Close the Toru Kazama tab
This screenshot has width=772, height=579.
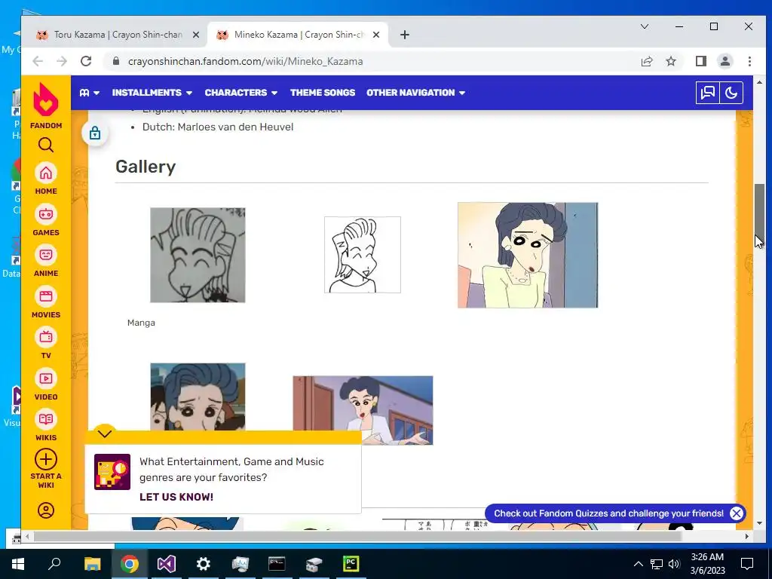click(x=195, y=35)
